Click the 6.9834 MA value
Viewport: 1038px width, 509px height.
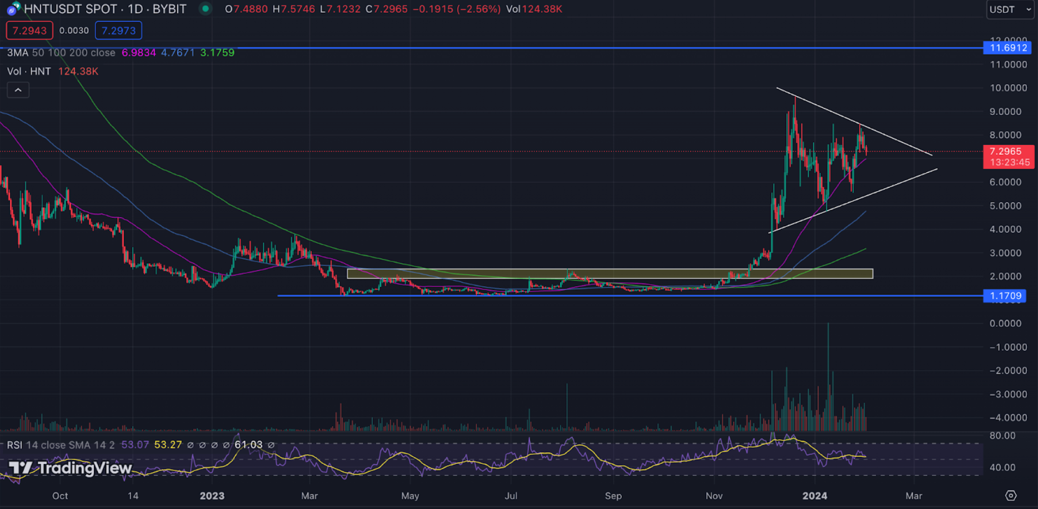[139, 53]
